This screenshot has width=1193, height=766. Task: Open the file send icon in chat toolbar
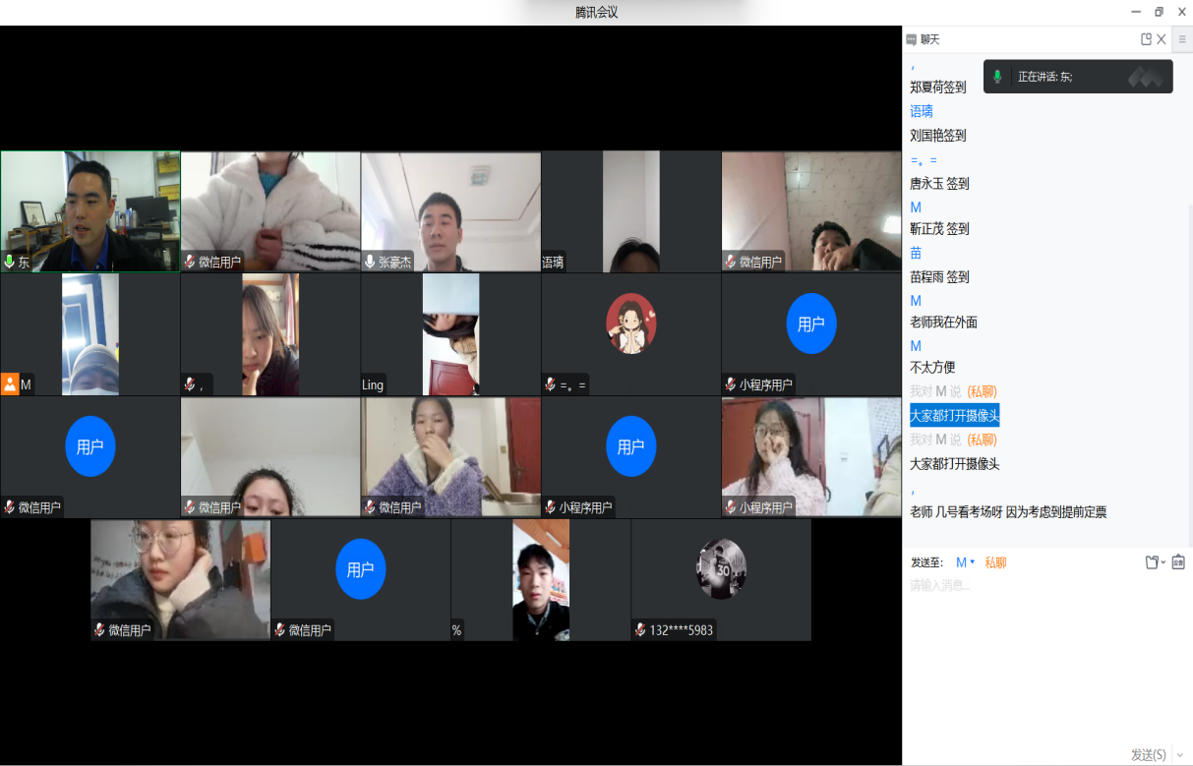pyautogui.click(x=1152, y=562)
